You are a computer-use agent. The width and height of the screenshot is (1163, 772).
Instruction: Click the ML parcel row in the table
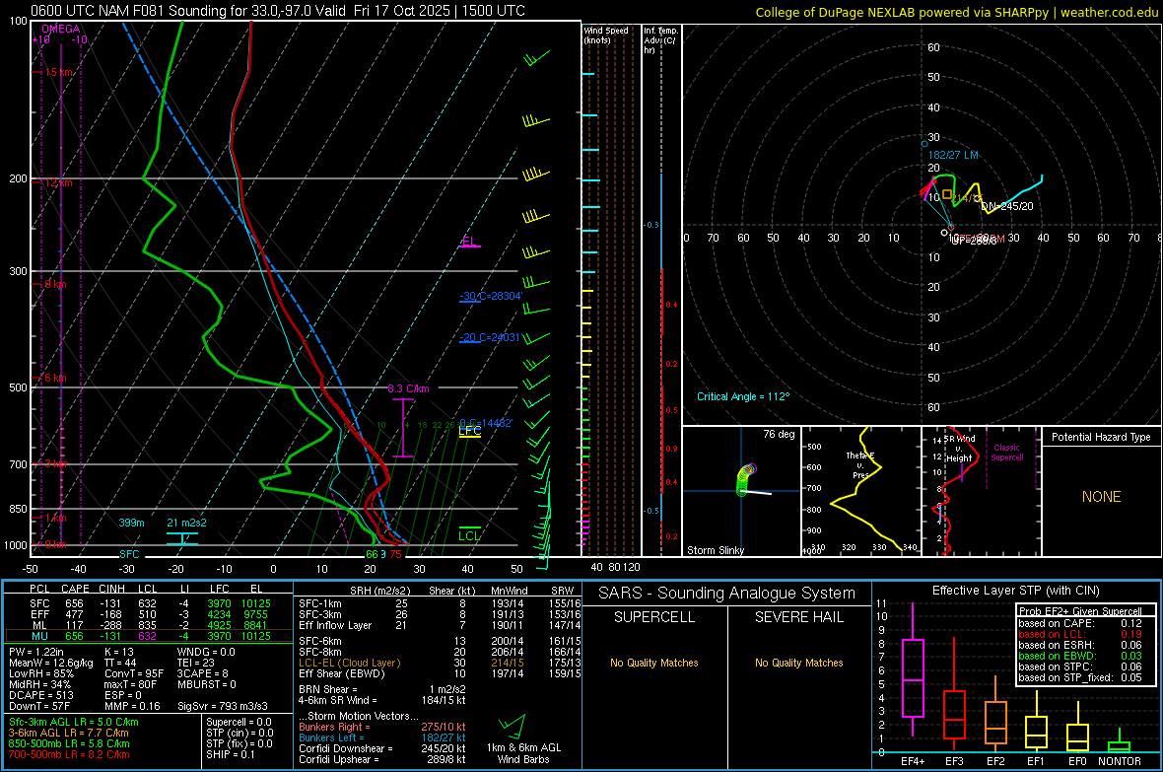151,625
